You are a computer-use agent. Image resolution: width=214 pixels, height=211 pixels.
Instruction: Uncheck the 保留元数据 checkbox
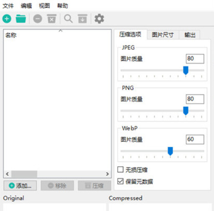click(120, 181)
